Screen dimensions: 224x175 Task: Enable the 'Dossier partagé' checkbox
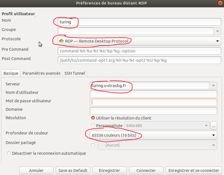coord(93,145)
